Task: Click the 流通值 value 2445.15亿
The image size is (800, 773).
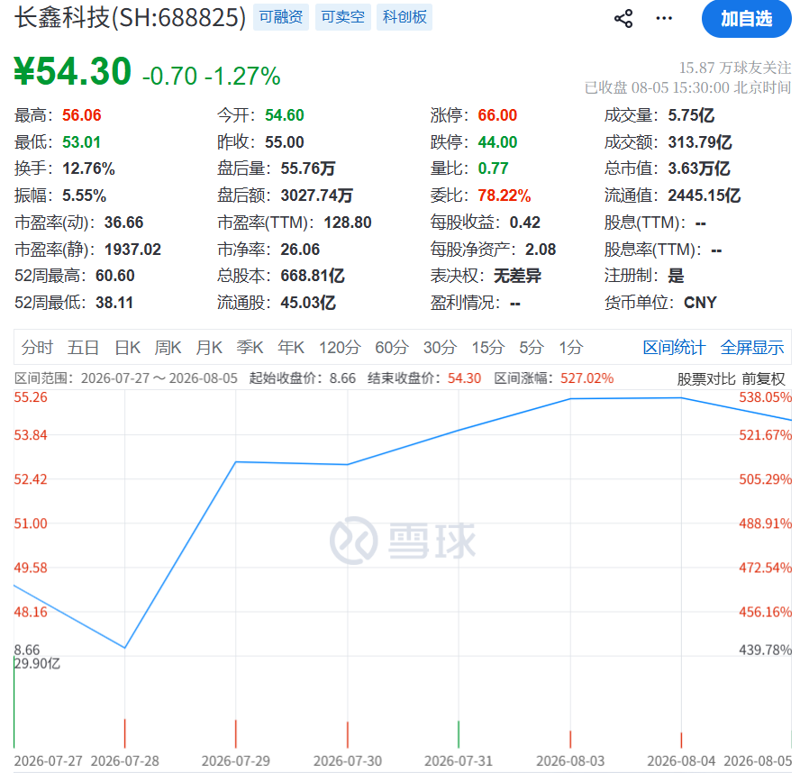Action: point(705,196)
